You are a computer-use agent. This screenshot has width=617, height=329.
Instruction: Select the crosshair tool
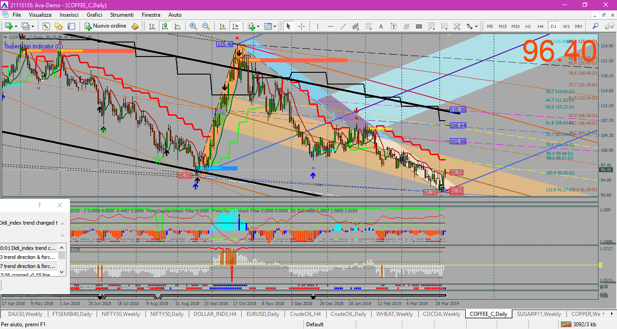coord(301,26)
